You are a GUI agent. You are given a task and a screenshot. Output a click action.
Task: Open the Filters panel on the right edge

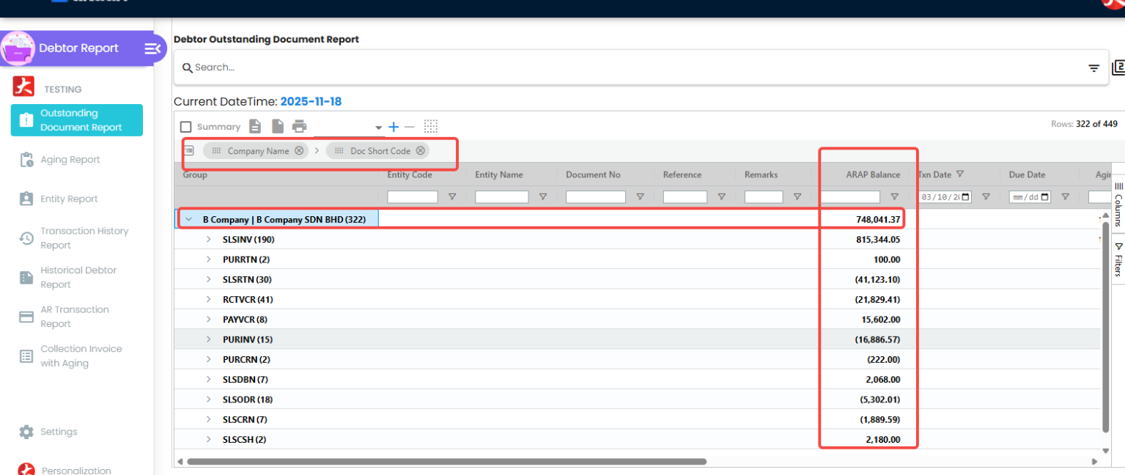tap(1118, 257)
